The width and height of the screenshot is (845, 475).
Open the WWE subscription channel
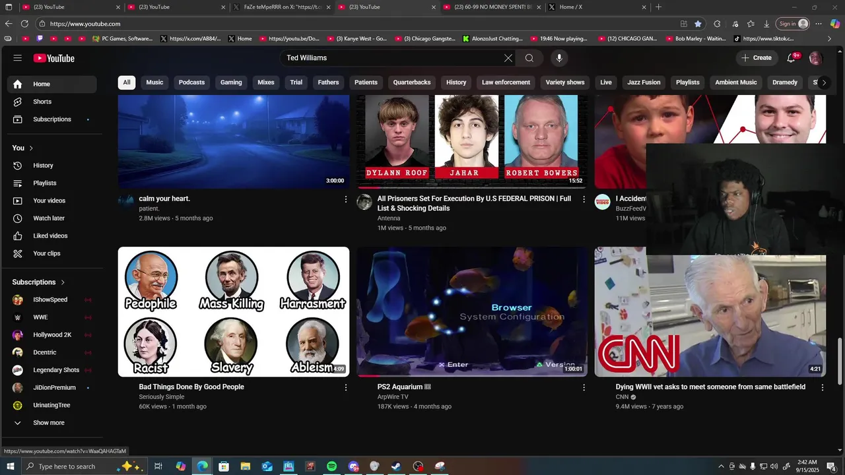[52, 317]
